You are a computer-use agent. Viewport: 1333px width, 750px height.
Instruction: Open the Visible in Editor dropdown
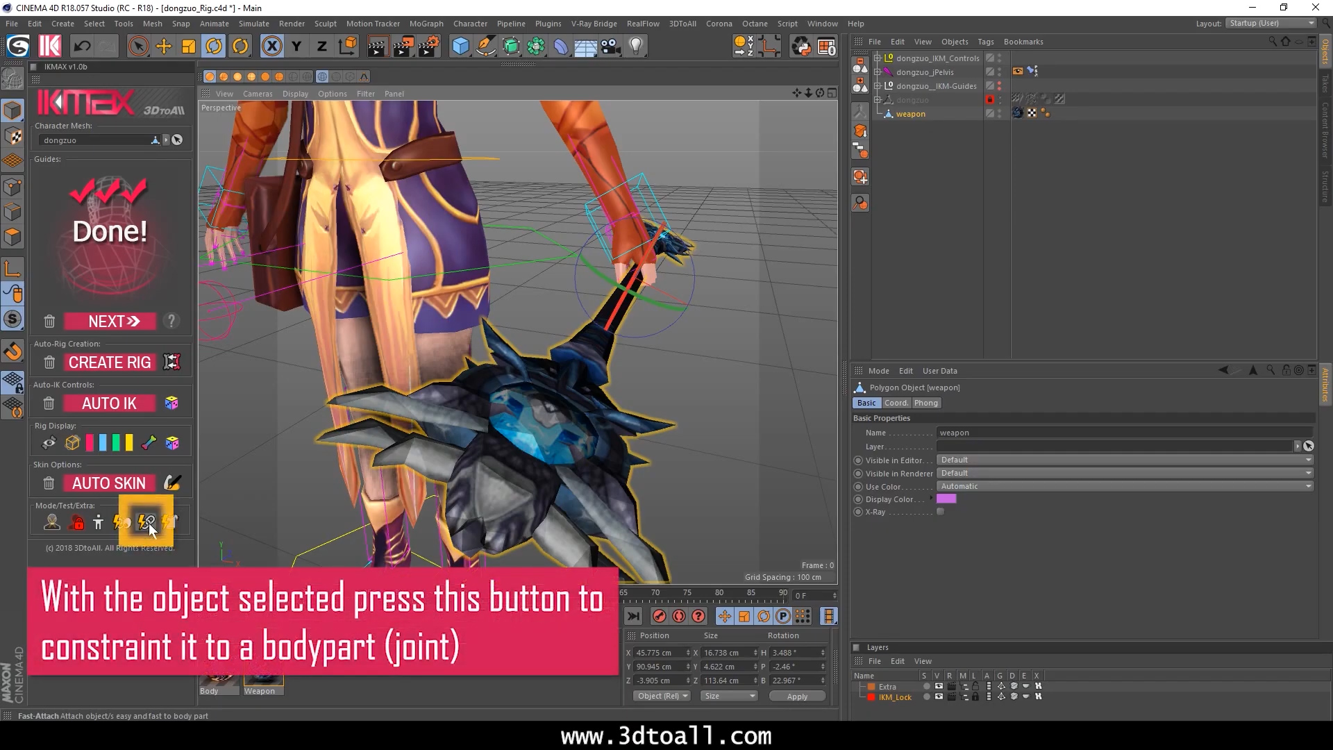coord(1125,460)
